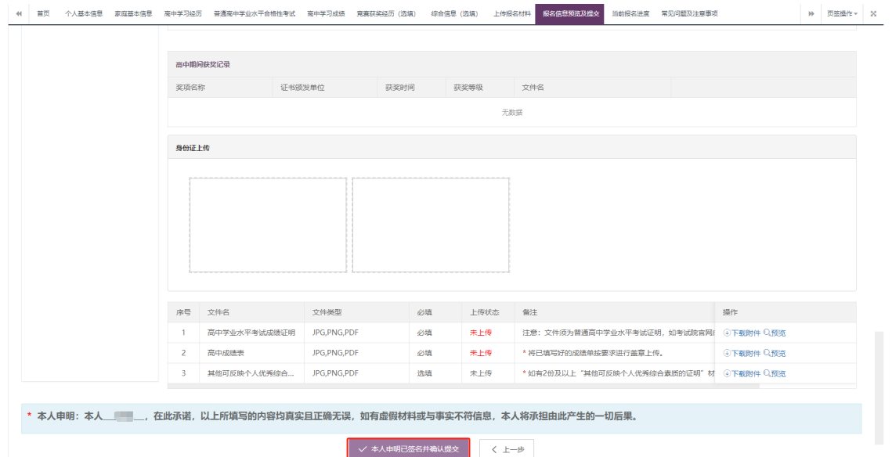Screen dimensions: 892x457
Task: Download attachment for 其他可反映个人优秀综合 row
Action: (741, 373)
